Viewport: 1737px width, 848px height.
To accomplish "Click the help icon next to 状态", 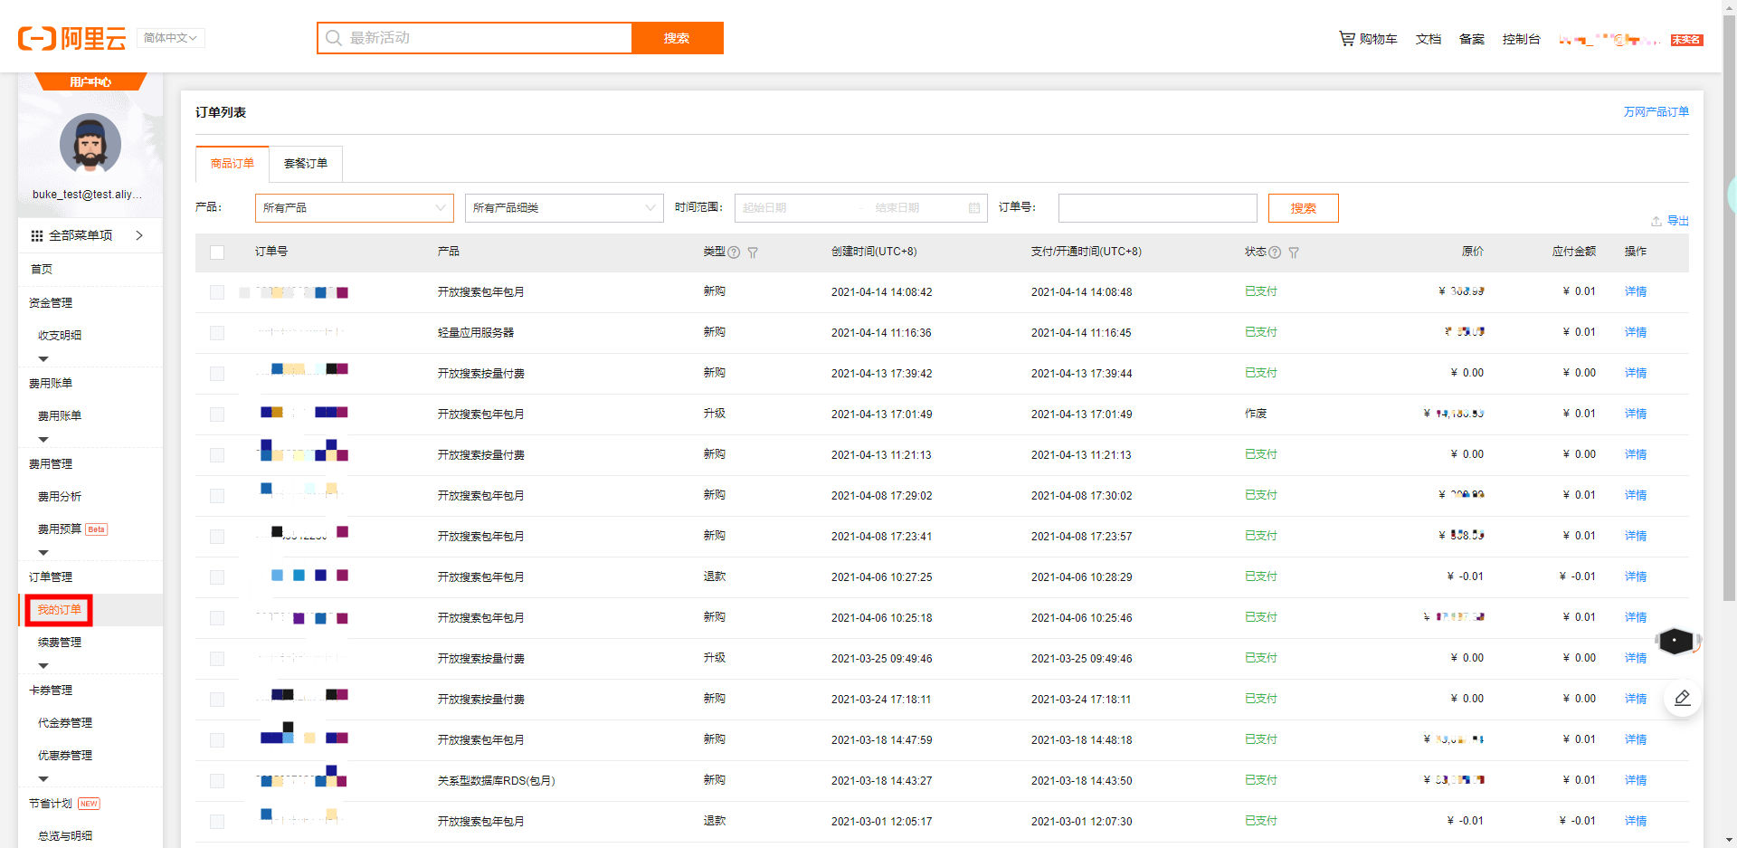I will click(1275, 252).
